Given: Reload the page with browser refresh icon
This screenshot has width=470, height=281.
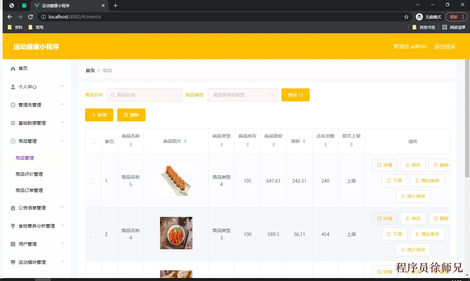Looking at the screenshot, I should (31, 17).
